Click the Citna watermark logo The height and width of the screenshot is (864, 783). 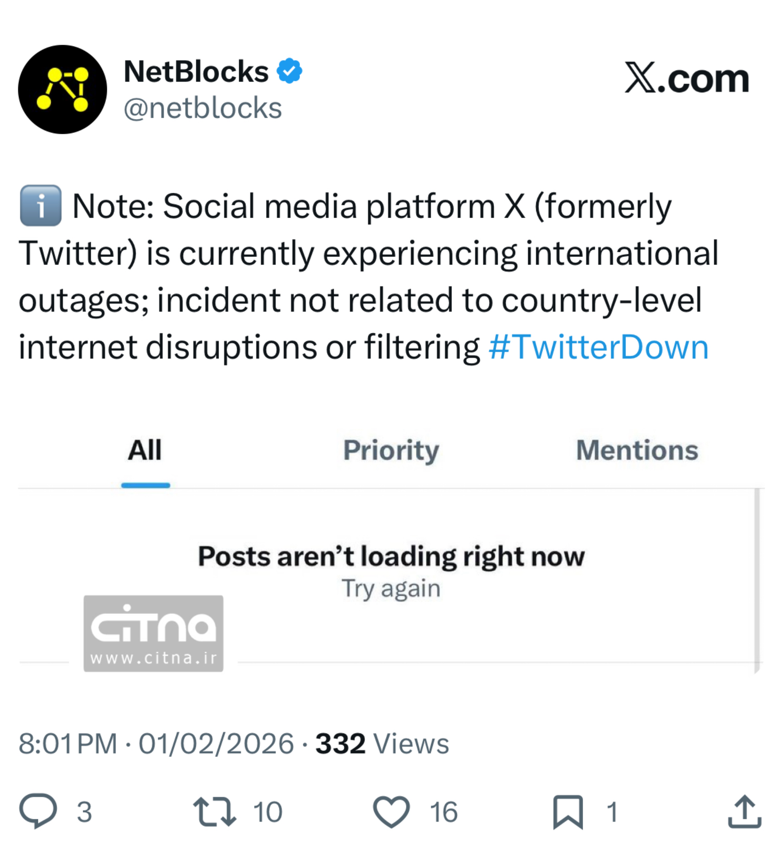(x=154, y=633)
